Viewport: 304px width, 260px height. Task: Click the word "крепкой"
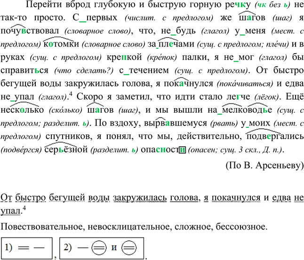click(x=124, y=57)
